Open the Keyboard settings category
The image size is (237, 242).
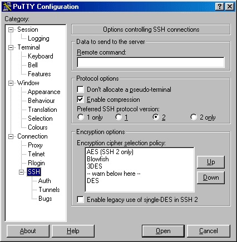pos(41,56)
